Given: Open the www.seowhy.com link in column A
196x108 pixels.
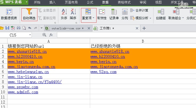Looking at the screenshot, I should click(x=23, y=87).
